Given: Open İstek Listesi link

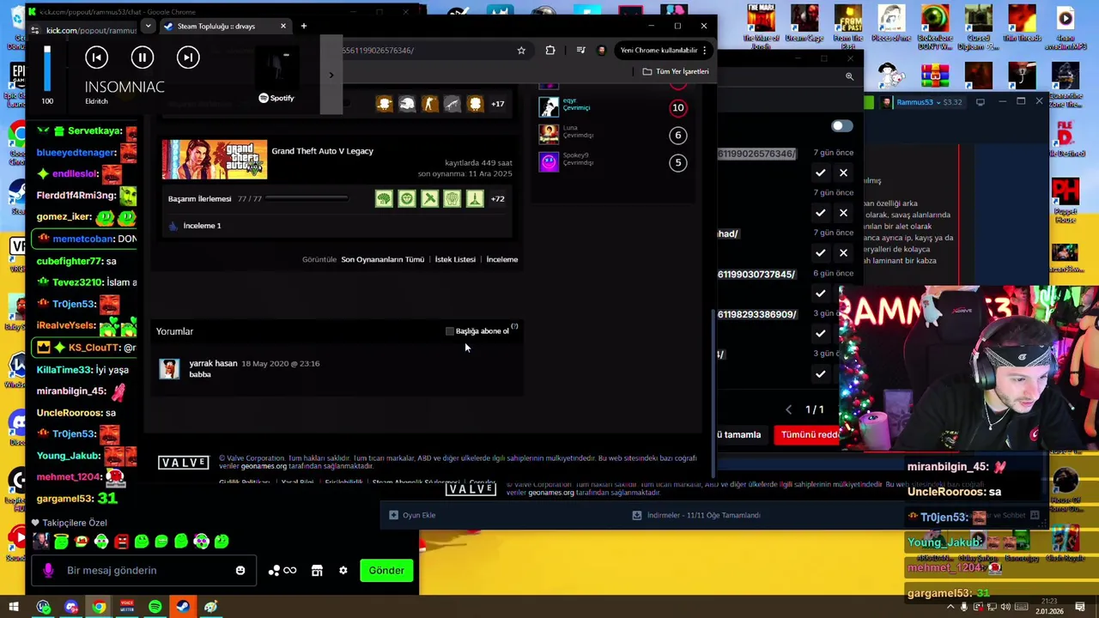Looking at the screenshot, I should pos(455,259).
